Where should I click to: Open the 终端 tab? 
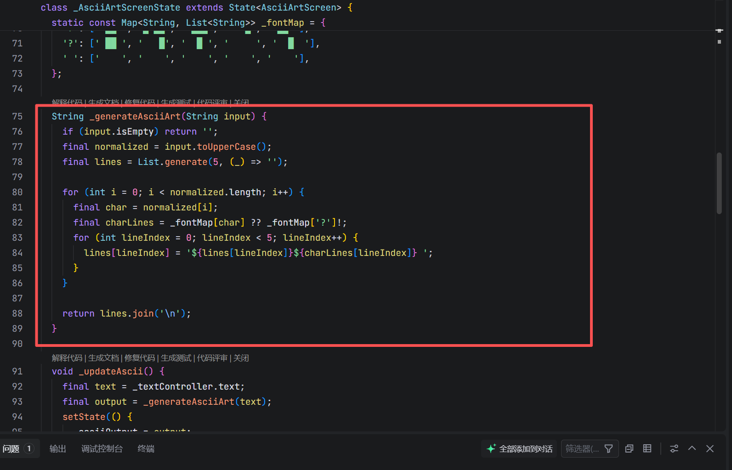[x=146, y=449]
